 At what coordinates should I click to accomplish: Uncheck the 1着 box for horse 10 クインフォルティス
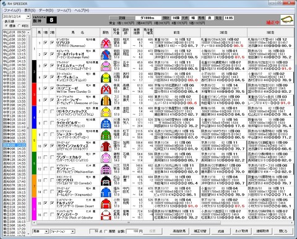click(x=46, y=146)
